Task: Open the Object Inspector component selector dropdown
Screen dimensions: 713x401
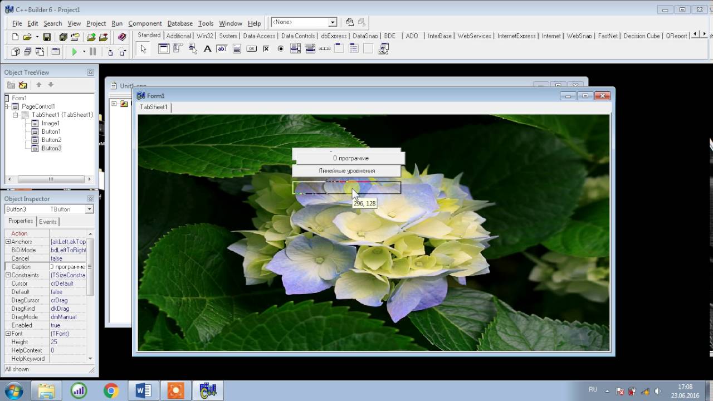Action: (x=89, y=209)
